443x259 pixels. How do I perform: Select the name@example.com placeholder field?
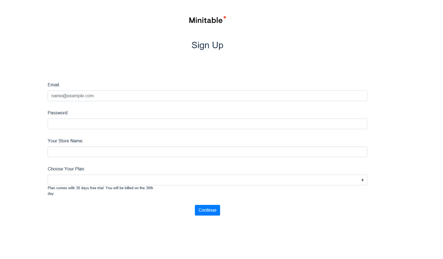coord(207,96)
